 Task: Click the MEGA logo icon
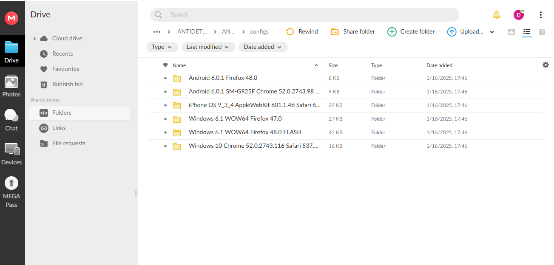click(x=11, y=18)
